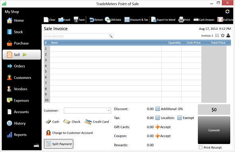The image size is (235, 152).
Task: Click the signal bars icon in title bar
Action: tap(4, 4)
